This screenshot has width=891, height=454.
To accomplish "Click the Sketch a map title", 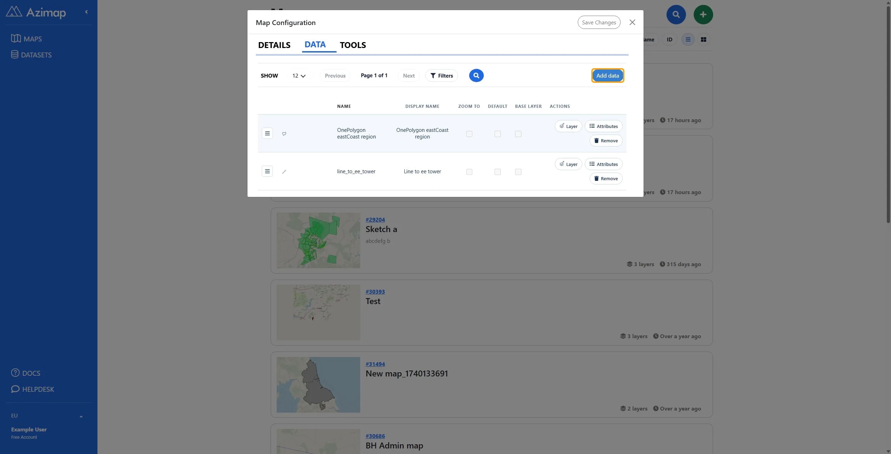I will [381, 229].
